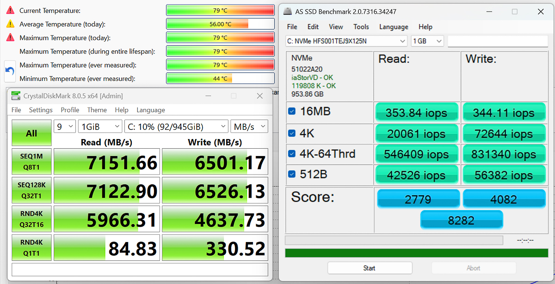Screen dimensions: 555x284
Task: Open the AS SSD 1 GB size dropdown
Action: tap(427, 41)
